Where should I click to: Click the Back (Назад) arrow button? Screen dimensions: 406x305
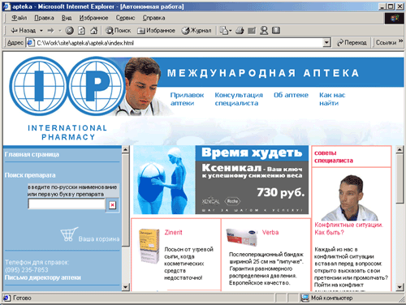pyautogui.click(x=23, y=31)
